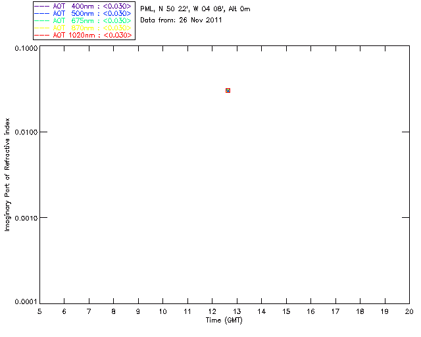Click the green dashed line sample in legend
Image resolution: width=421 pixels, height=337 pixels.
tap(41, 20)
